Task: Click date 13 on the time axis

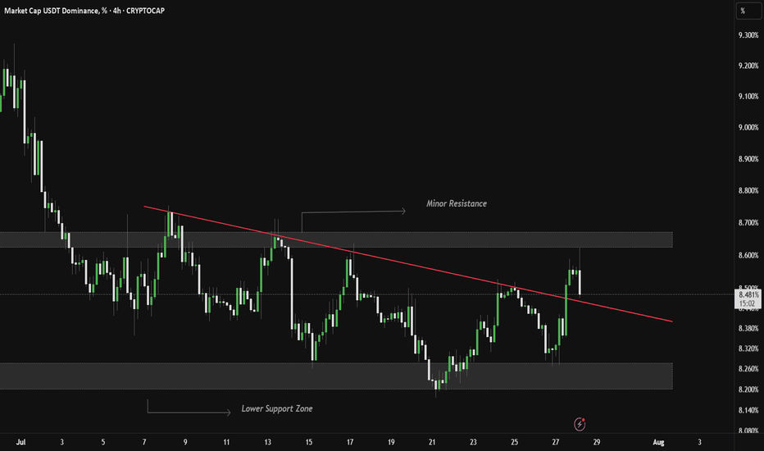Action: click(x=267, y=442)
